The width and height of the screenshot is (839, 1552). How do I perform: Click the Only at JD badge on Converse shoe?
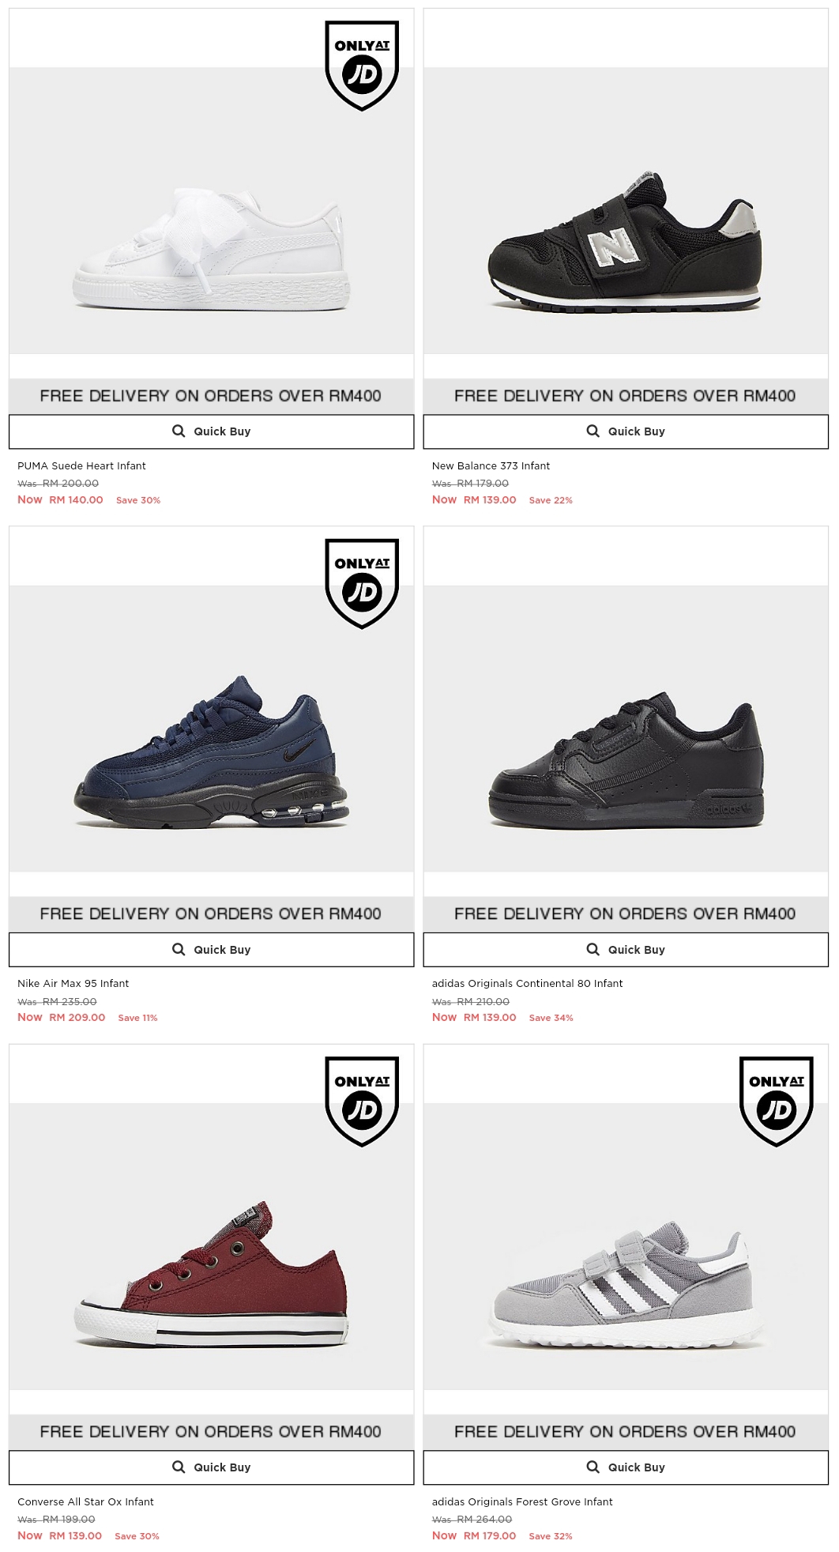(362, 1102)
